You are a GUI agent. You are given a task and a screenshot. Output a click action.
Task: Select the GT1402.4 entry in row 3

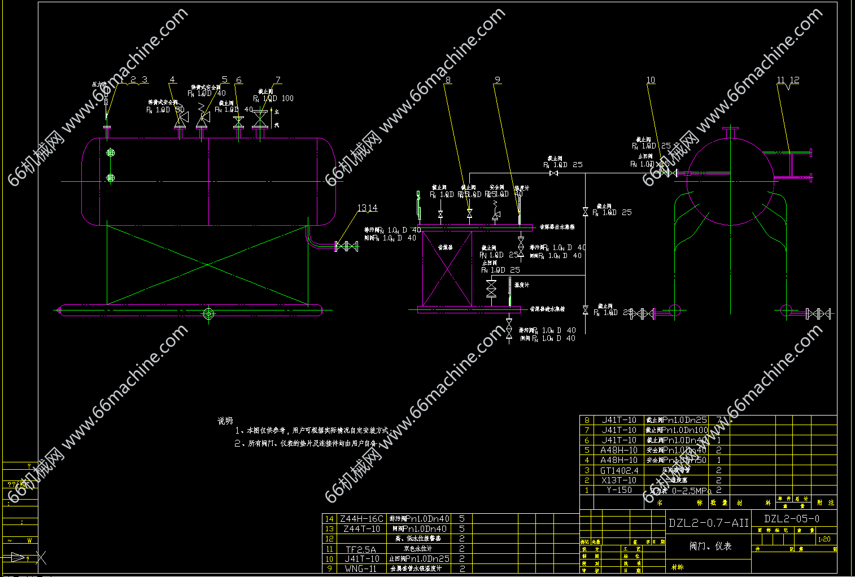click(x=619, y=470)
